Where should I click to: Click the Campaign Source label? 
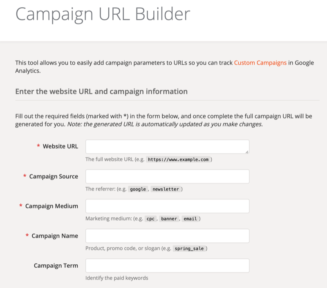(x=54, y=176)
